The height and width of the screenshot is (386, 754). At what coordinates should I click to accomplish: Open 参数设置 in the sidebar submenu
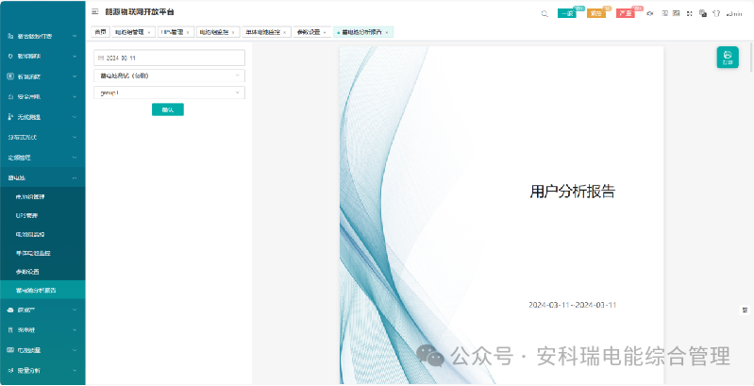coord(42,272)
